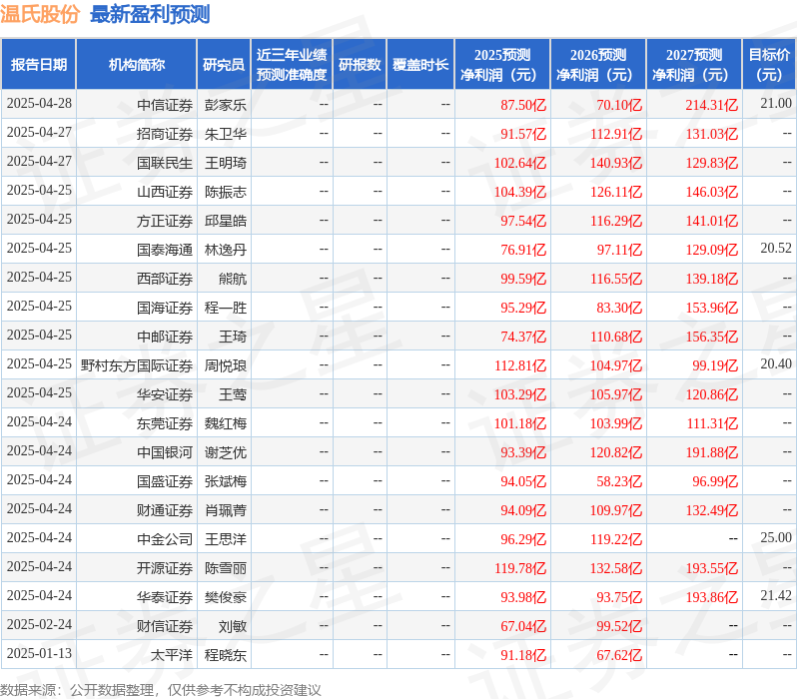Select the 报告日期 column header
This screenshot has width=797, height=699.
tap(39, 65)
